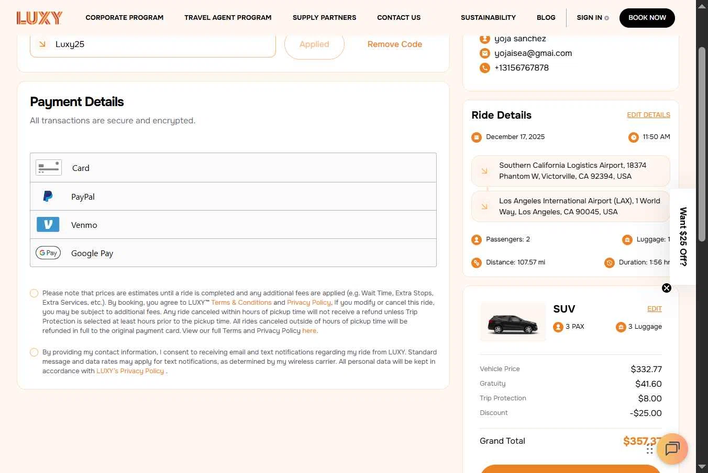Screen dimensions: 708x473
Task: Click the drop-off location arrow icon
Action: click(484, 206)
